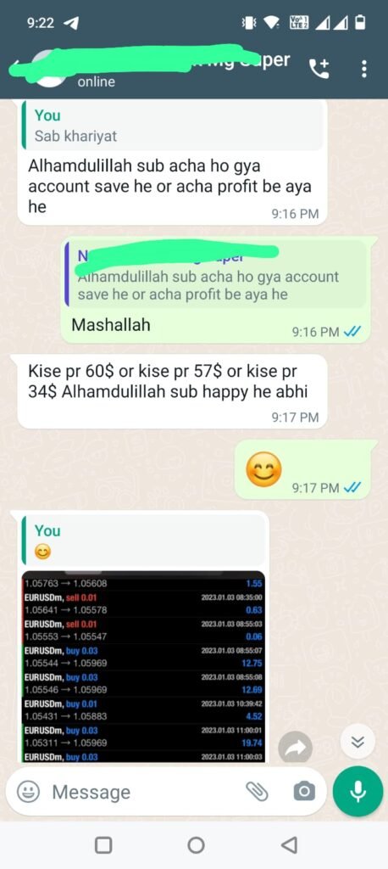The width and height of the screenshot is (388, 869).
Task: Tap quoted 'Alhamdulillah sub acha ho gya' reply
Action: 216,274
